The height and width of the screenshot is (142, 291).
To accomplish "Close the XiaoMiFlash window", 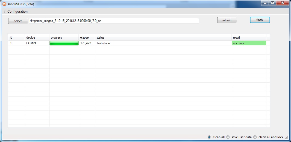I will pos(283,3).
